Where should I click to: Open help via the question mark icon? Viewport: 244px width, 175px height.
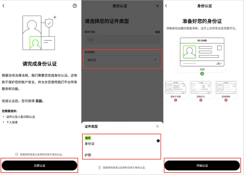coord(75,6)
